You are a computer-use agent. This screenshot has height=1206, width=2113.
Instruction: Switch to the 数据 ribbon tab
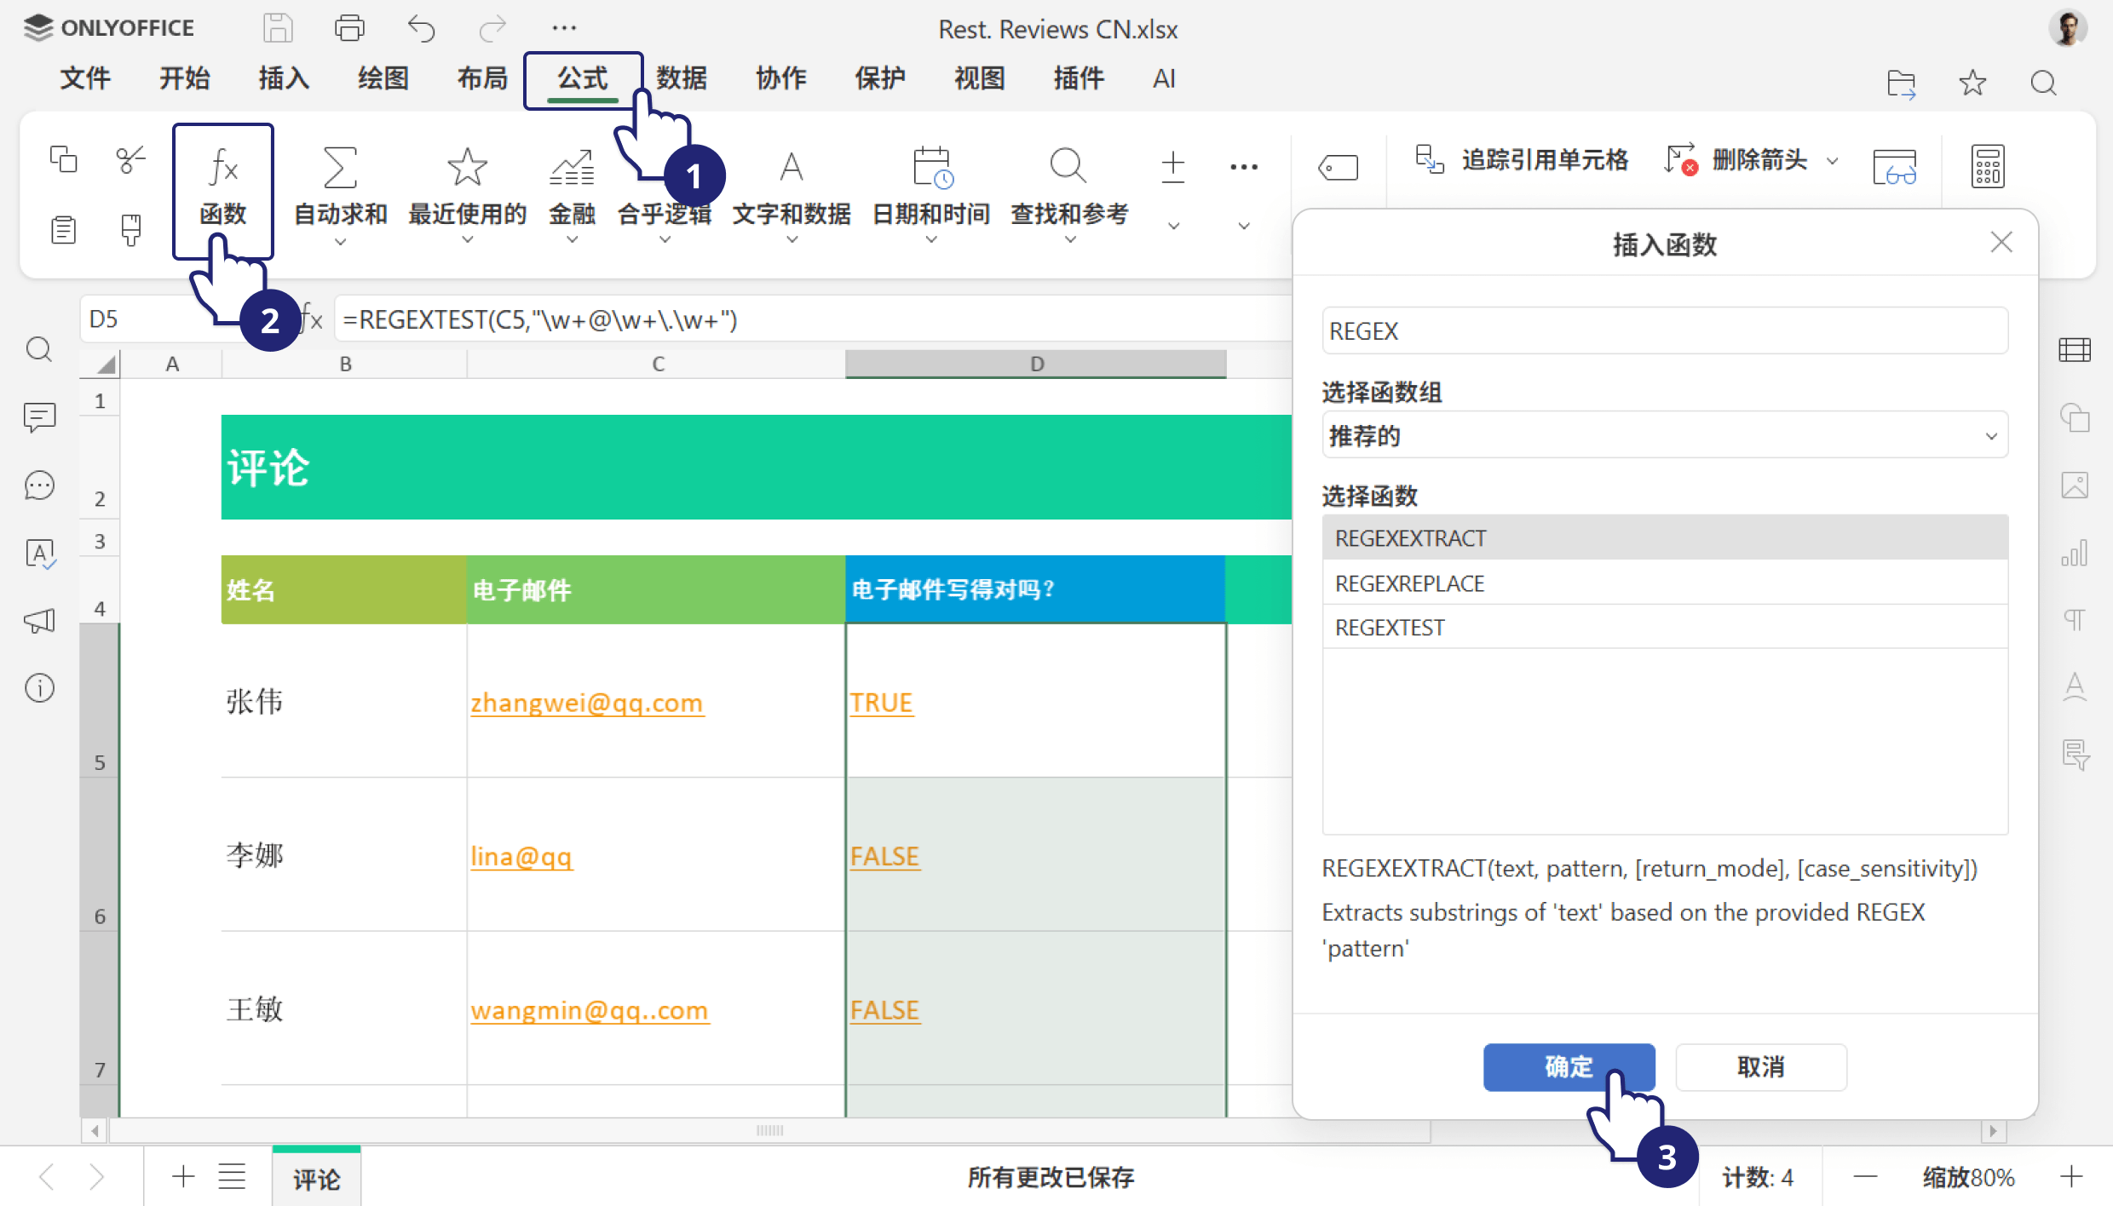(x=680, y=78)
